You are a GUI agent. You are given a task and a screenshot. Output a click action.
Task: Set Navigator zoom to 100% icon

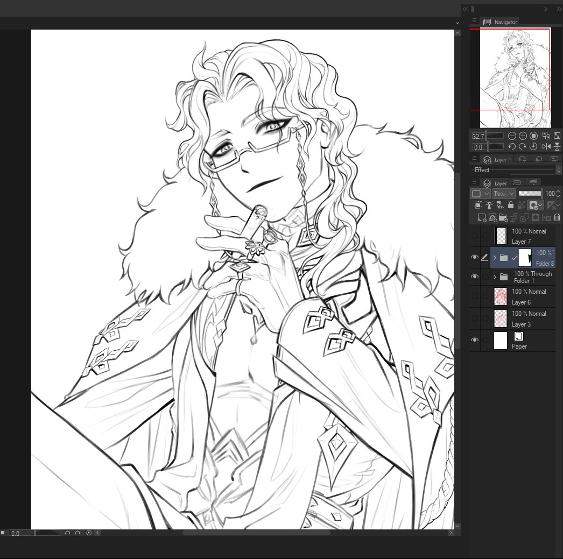pyautogui.click(x=533, y=136)
